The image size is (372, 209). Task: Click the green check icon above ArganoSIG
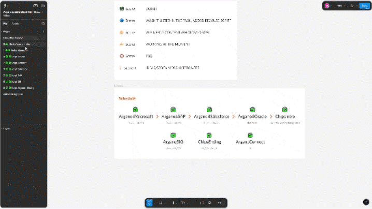(x=172, y=135)
